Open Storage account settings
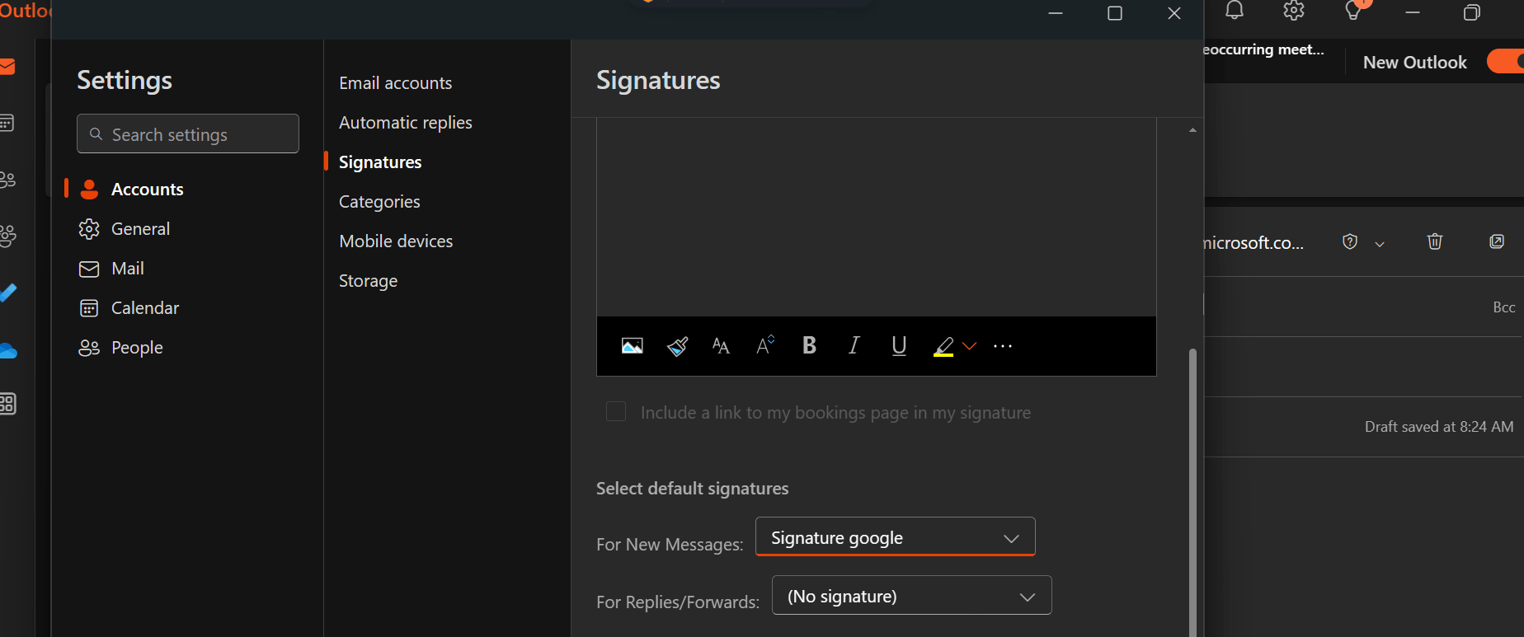 click(368, 281)
